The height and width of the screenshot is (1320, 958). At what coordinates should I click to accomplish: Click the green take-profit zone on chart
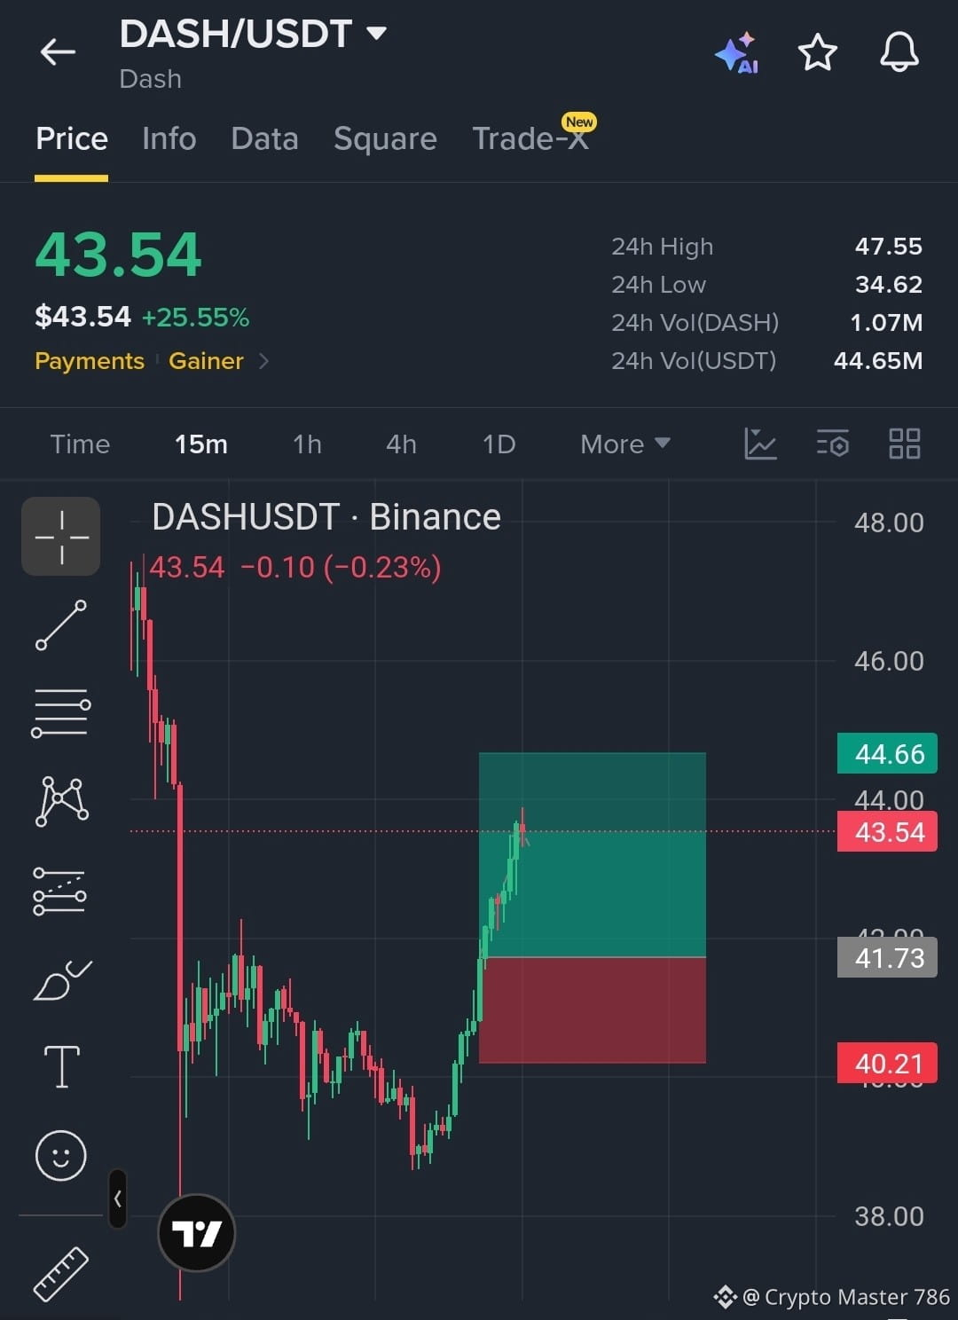[x=593, y=855]
